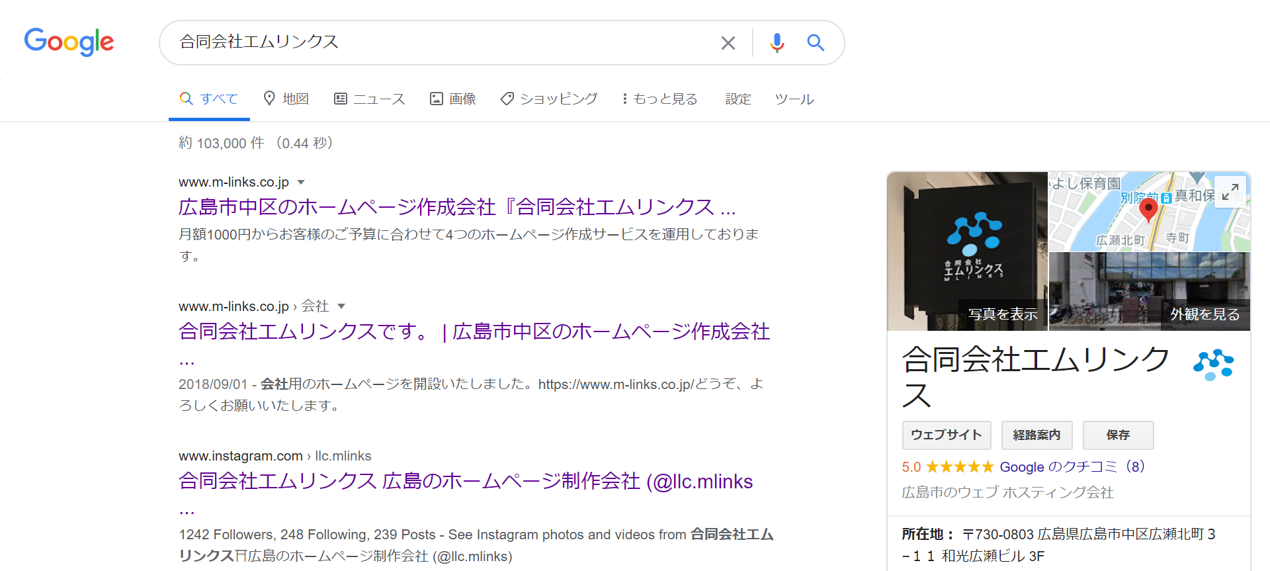The height and width of the screenshot is (571, 1270).
Task: Click the 所在地 address text
Action: pos(1058,545)
